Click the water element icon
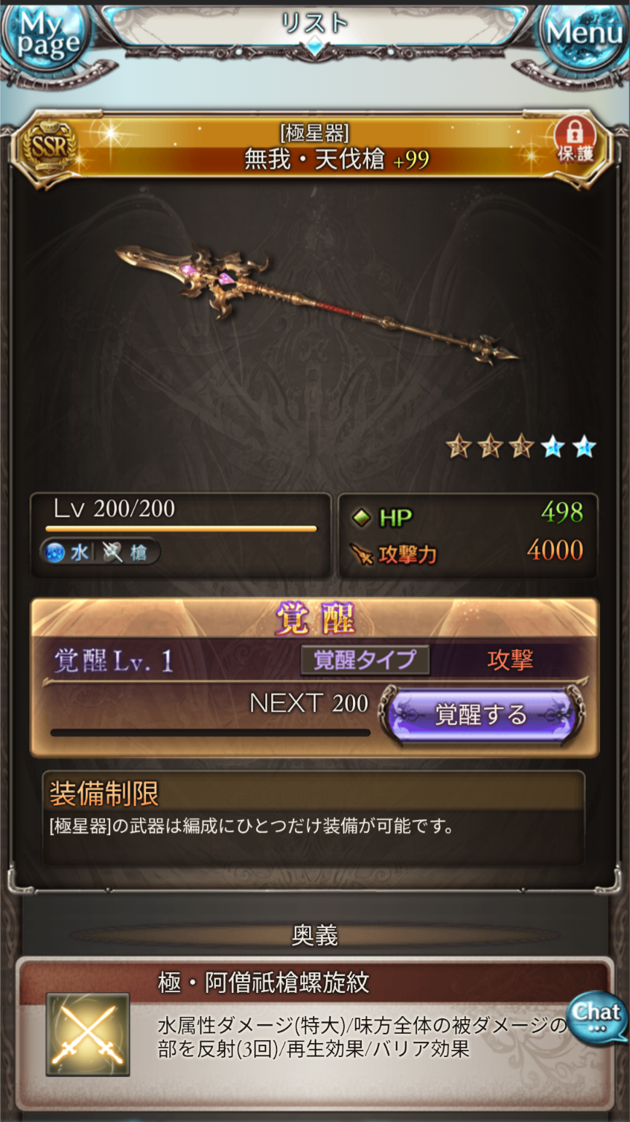630x1122 pixels. click(x=56, y=553)
